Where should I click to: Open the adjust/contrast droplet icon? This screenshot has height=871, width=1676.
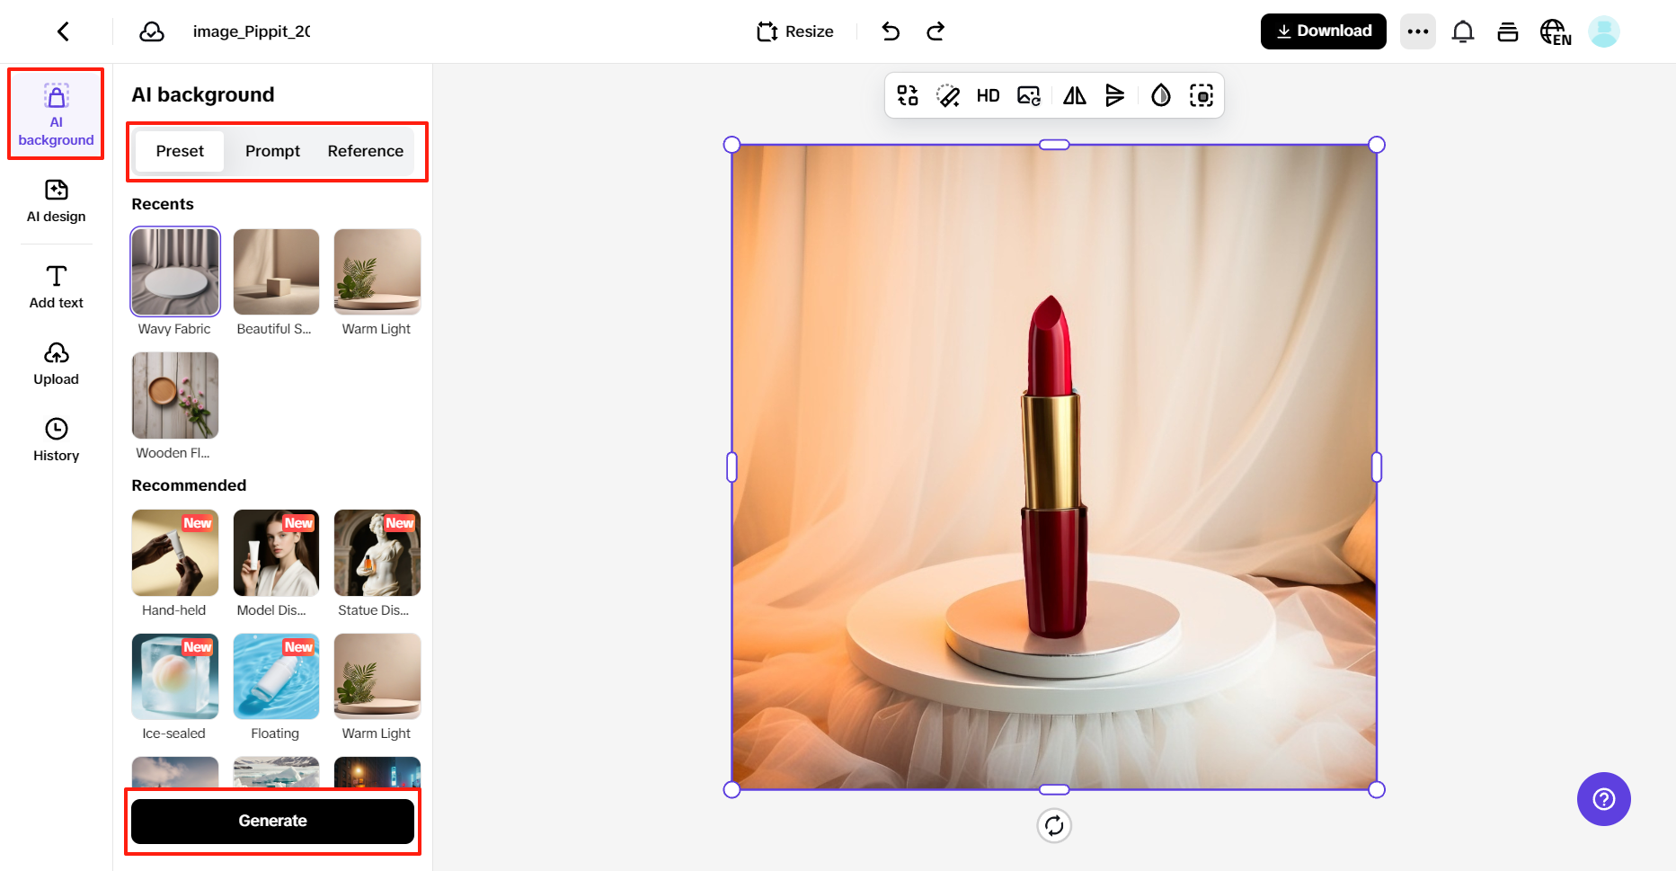[x=1160, y=95]
